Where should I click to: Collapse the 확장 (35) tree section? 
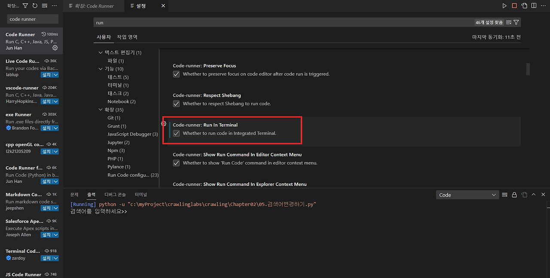(x=100, y=110)
